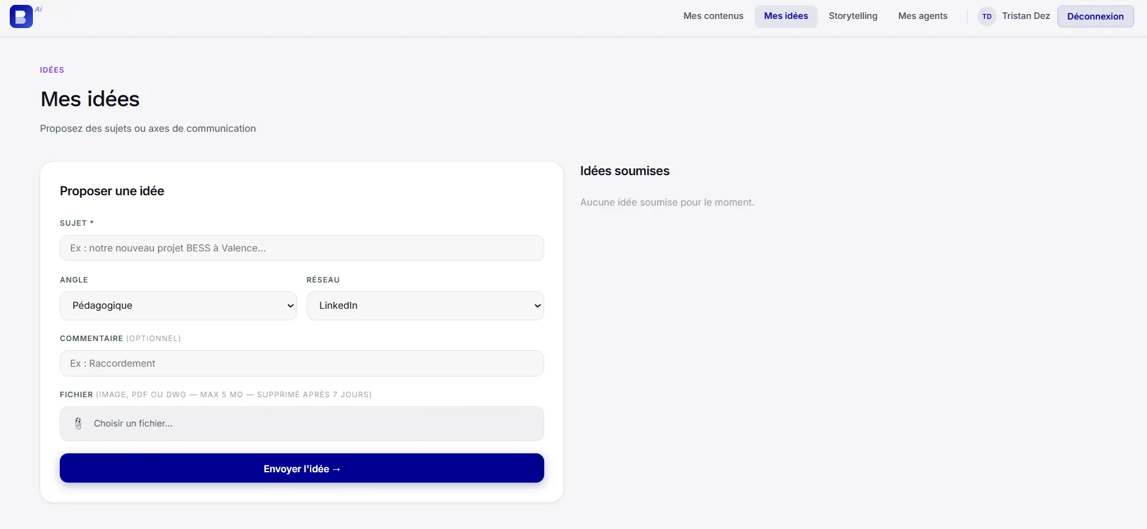Click the RÉSEAU field label

pyautogui.click(x=323, y=280)
